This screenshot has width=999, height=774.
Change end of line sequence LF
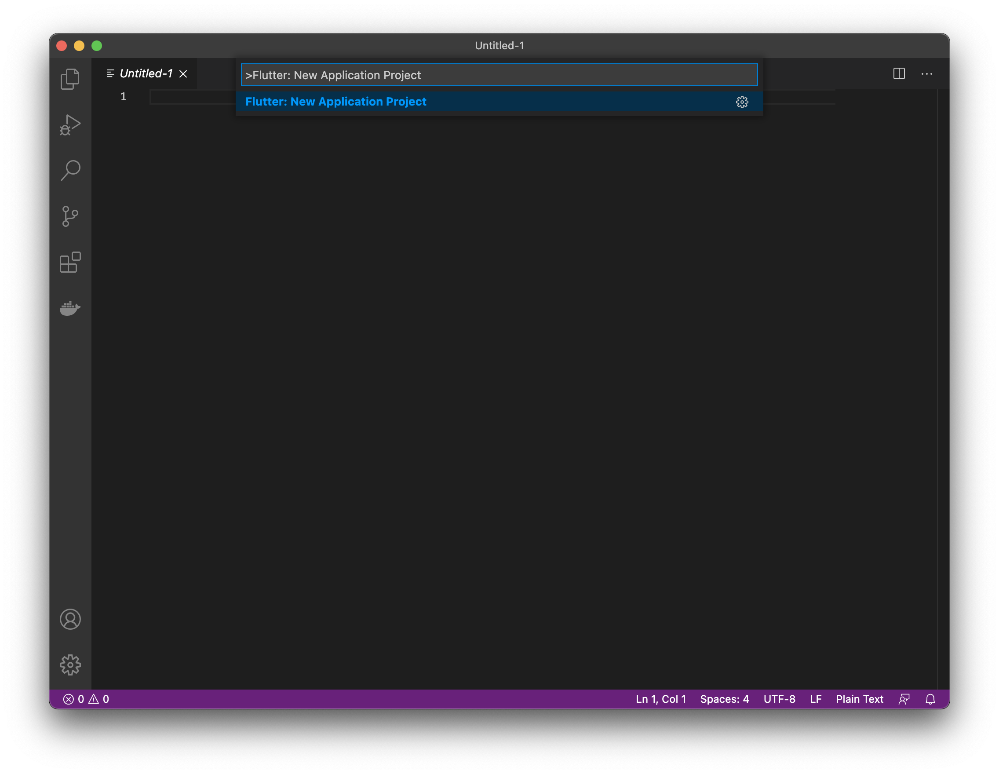click(x=816, y=699)
